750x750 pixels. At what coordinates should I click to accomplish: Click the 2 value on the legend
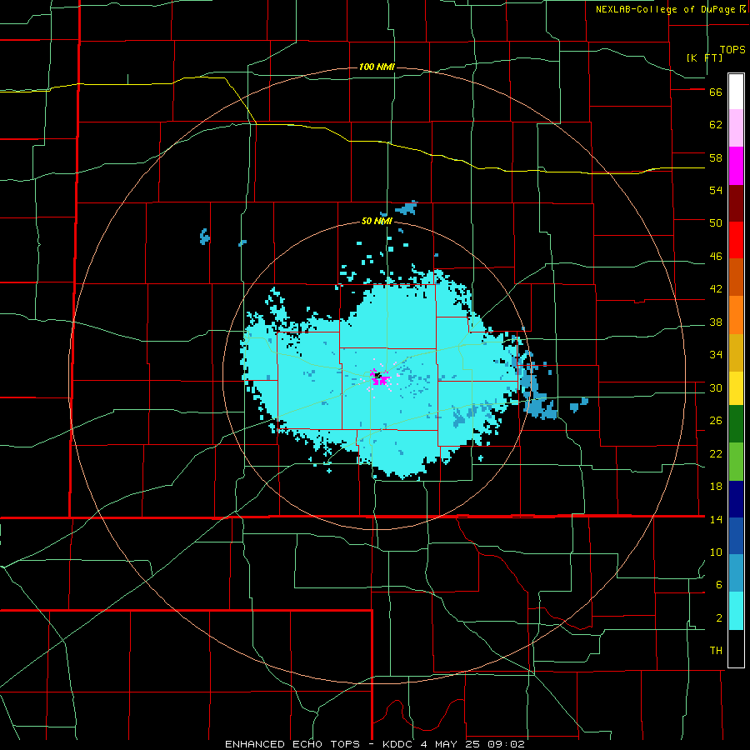[718, 618]
